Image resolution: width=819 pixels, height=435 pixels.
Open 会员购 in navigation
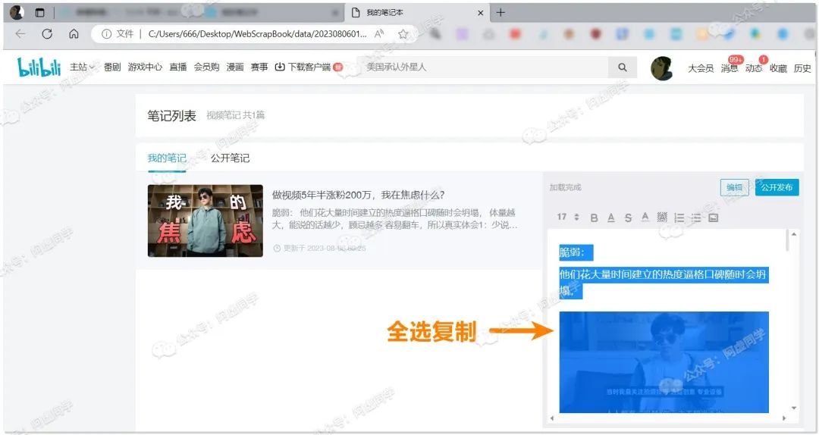pyautogui.click(x=206, y=67)
